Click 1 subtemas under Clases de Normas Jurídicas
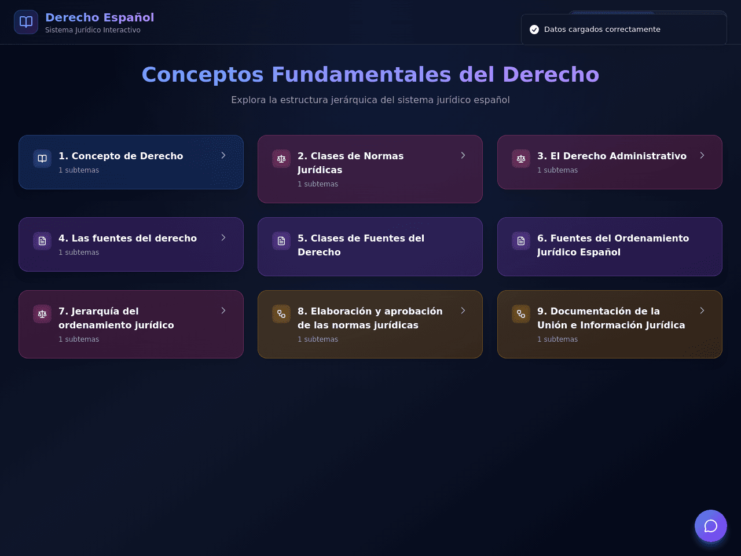Screen dimensions: 741x556 coord(318,184)
